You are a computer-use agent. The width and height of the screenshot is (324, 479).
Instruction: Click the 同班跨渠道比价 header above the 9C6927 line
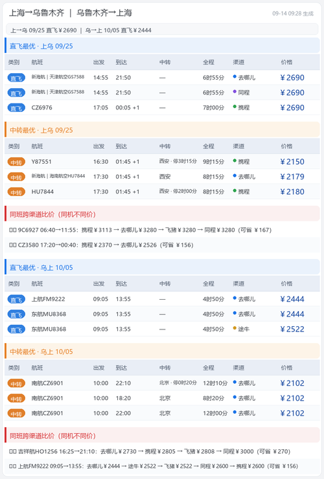[162, 214]
